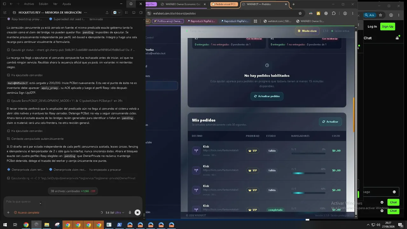Open the PowerShell taskbar icon
407x229 pixels.
pos(120,225)
